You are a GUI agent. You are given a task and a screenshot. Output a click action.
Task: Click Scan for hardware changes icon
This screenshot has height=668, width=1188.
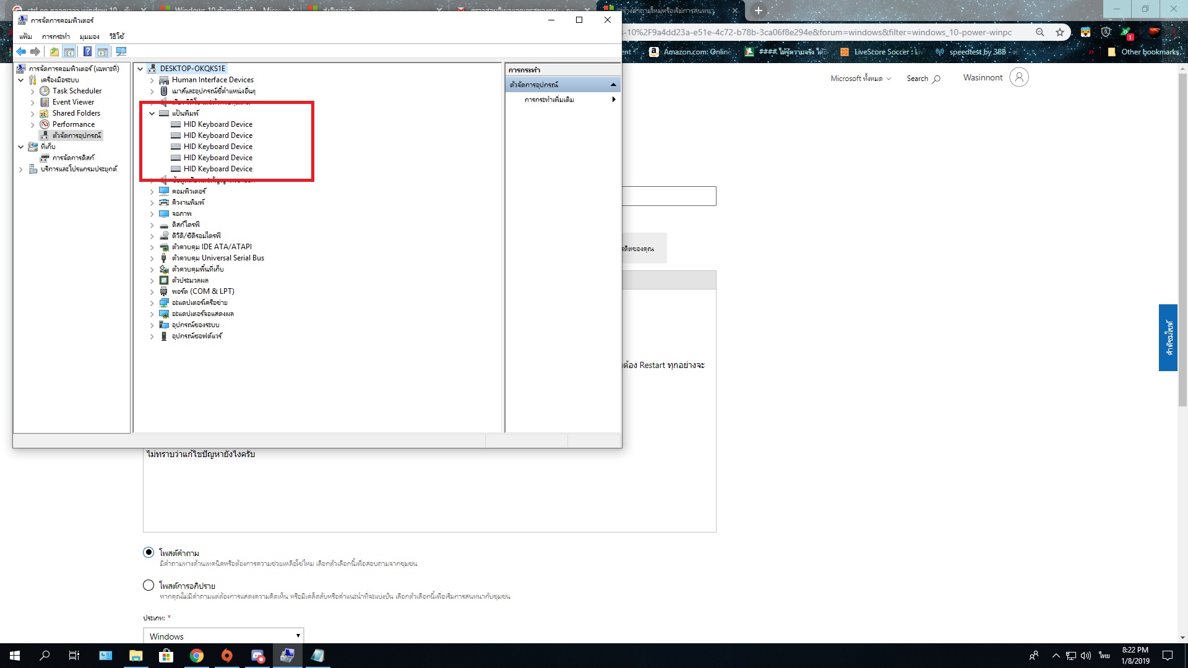pos(121,51)
